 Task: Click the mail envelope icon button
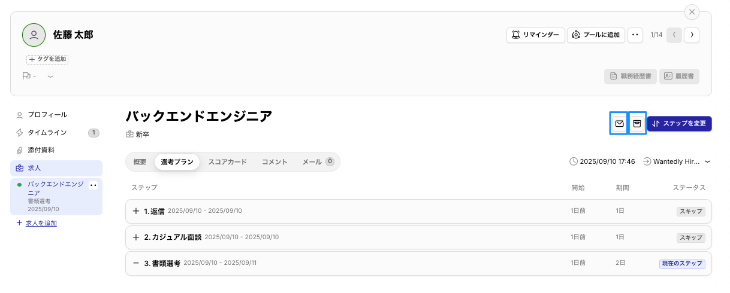(619, 124)
